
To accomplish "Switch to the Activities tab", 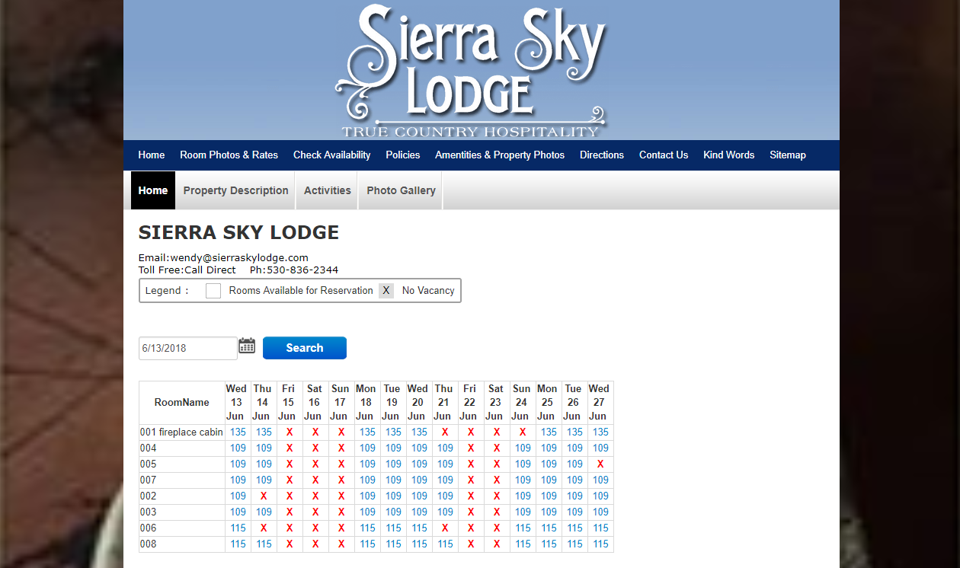I will click(x=328, y=190).
